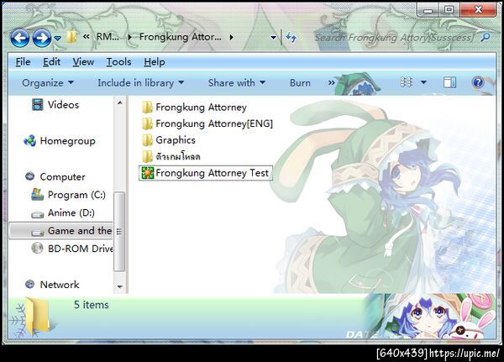Open recent locations dropdown beside Forward arrow
This screenshot has height=362, width=504.
pos(57,39)
